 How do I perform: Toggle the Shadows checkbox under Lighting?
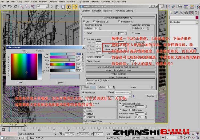[x=85, y=117]
